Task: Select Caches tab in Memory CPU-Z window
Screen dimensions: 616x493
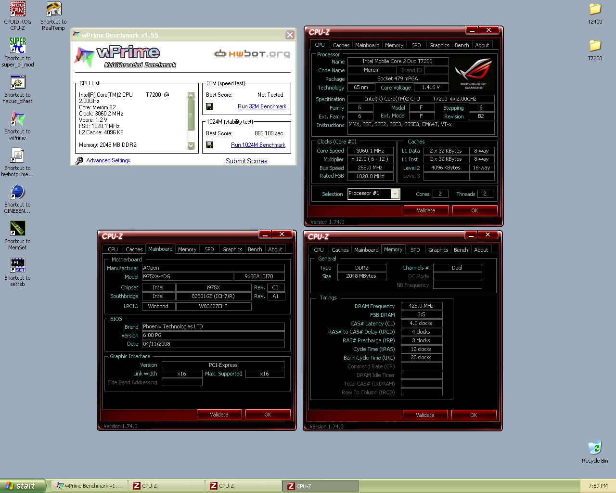Action: click(340, 250)
